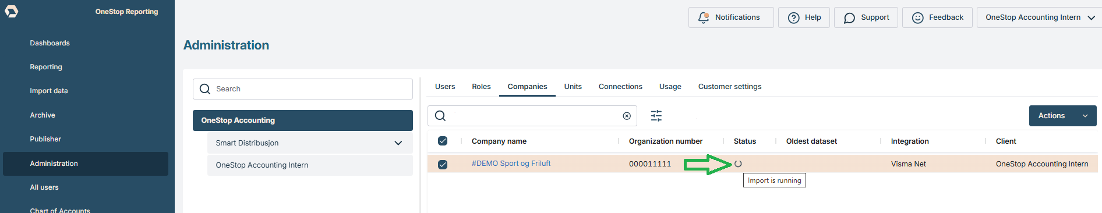The width and height of the screenshot is (1102, 213).
Task: Switch to the Connections tab
Action: coord(620,87)
